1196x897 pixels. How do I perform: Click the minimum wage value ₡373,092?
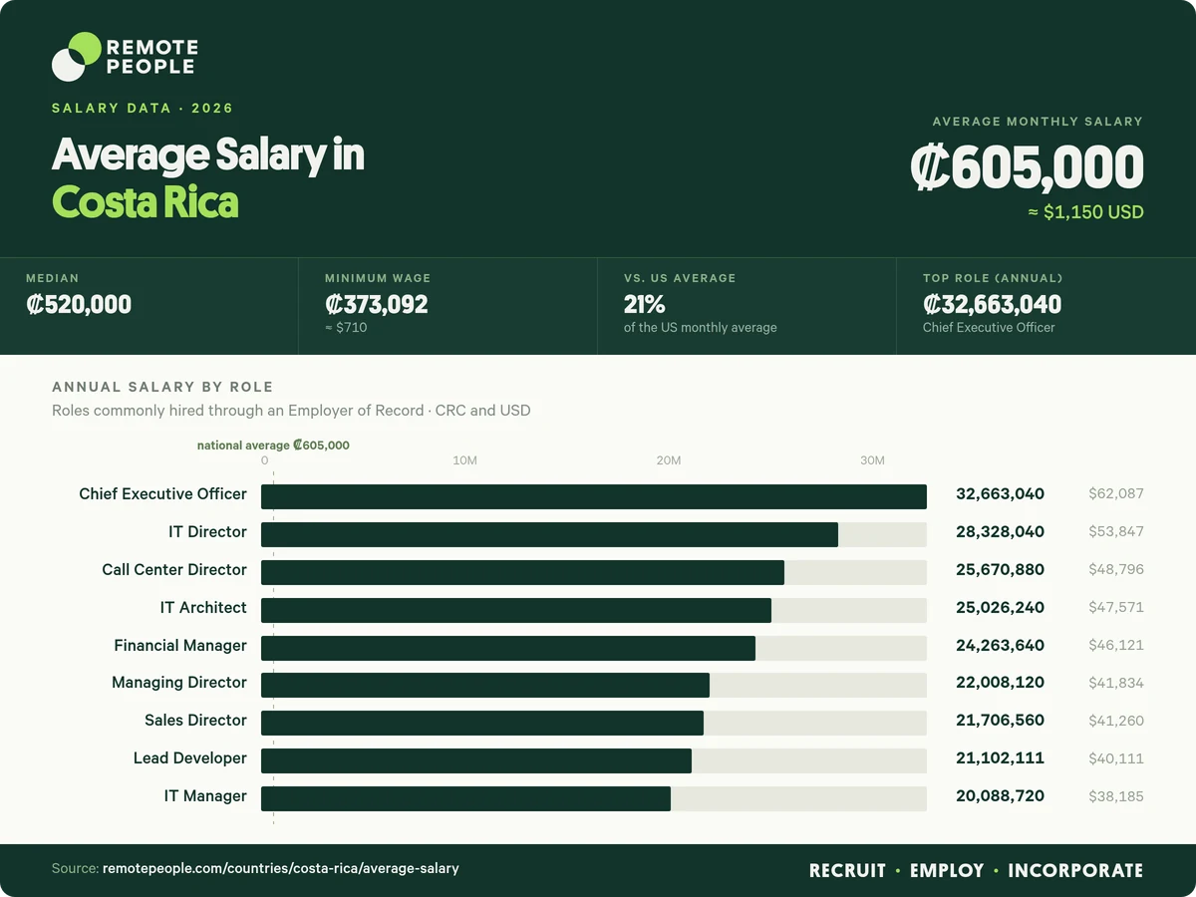coord(377,305)
